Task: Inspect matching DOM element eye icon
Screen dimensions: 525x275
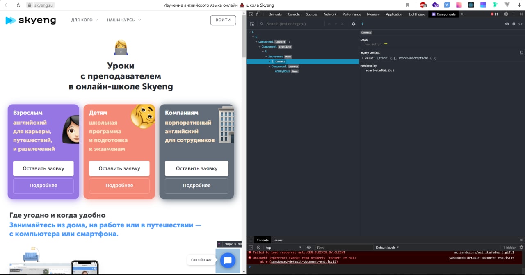Action: [507, 24]
